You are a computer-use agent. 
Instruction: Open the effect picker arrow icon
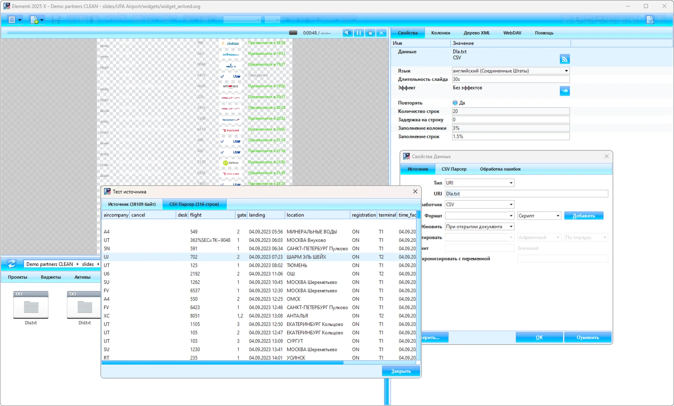pos(564,91)
